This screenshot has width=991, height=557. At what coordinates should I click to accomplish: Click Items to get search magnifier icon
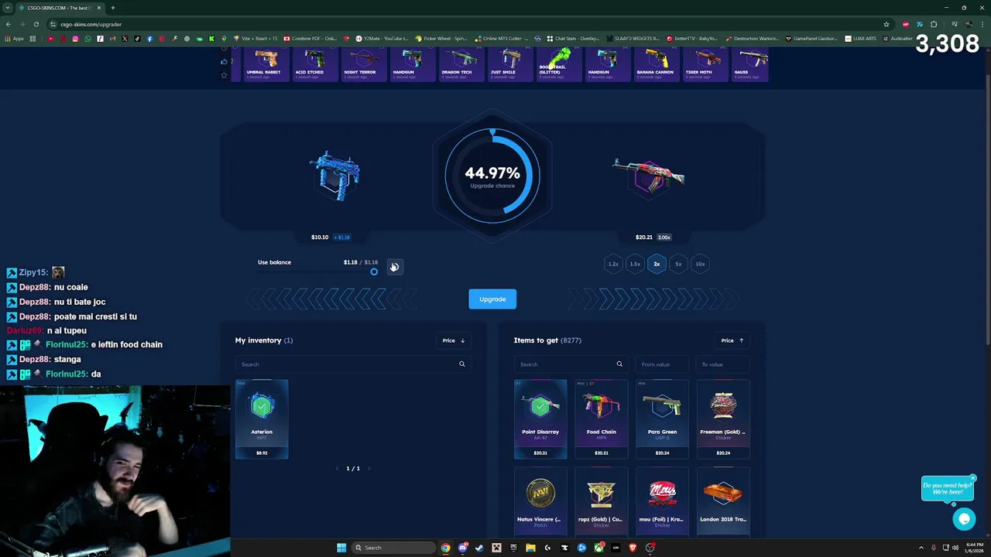(619, 364)
